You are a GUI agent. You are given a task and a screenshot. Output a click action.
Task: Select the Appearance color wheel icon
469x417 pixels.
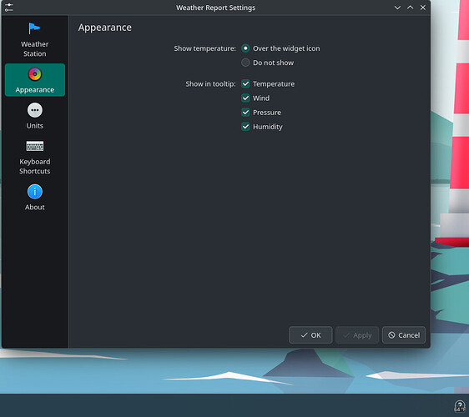pos(35,74)
